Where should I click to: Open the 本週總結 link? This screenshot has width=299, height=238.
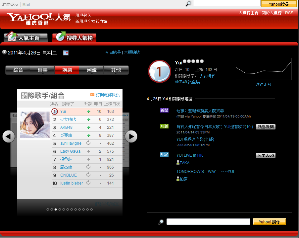point(132,52)
